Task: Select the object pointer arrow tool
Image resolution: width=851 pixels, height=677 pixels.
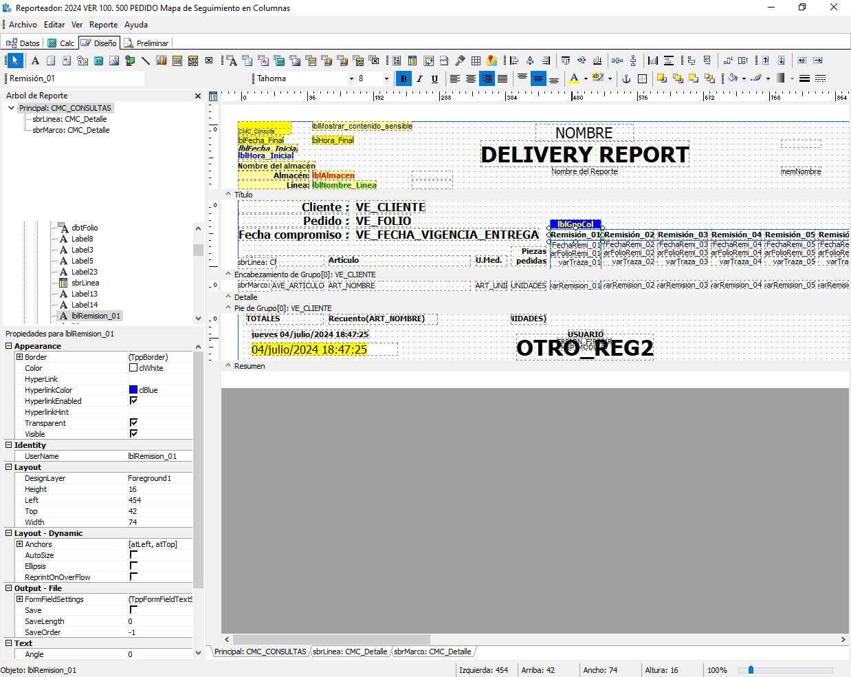Action: [14, 61]
